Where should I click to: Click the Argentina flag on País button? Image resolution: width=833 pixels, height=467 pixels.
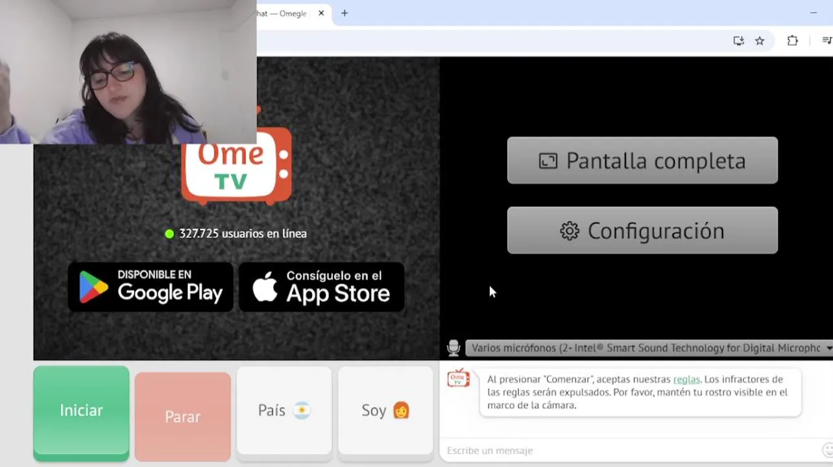[x=302, y=411]
